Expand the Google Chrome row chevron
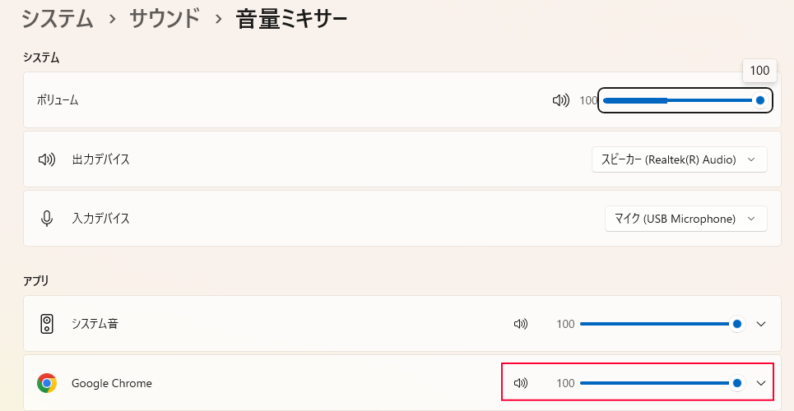Viewport: 794px width, 411px height. 761,383
